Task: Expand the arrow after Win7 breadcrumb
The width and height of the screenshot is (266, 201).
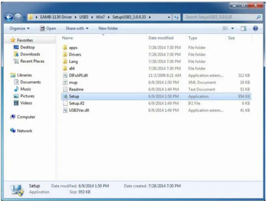Action: [x=109, y=17]
